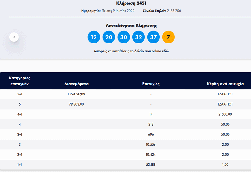Screen dimensions: 251x172
Task: Click the 'Επιτυχίες' column header
Action: pos(151,84)
